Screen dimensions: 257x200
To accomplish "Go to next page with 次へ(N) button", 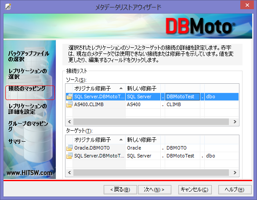I will pos(155,189).
